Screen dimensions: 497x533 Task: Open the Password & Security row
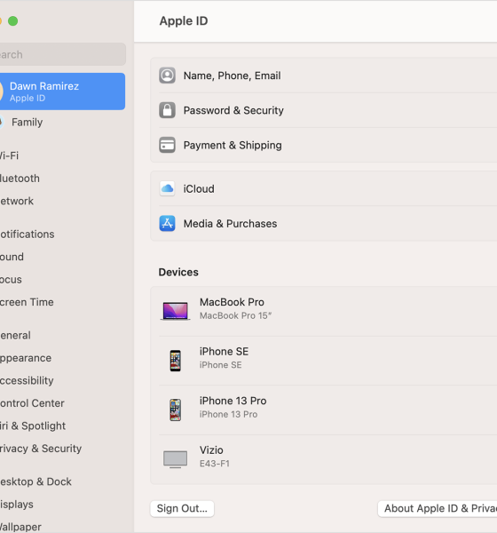coord(324,110)
